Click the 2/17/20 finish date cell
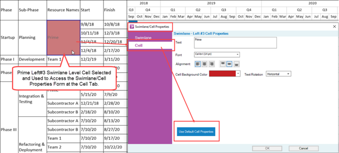Screen dimensions: 339x153 pos(115,51)
